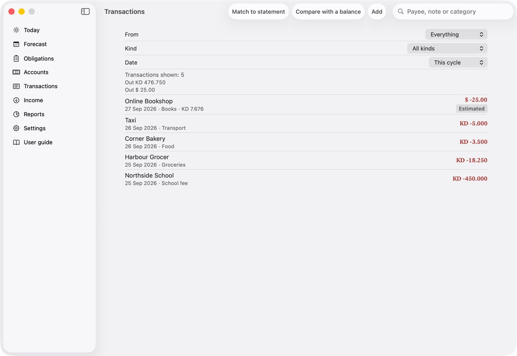The width and height of the screenshot is (517, 356).
Task: Click the Forecast calendar icon
Action: pyautogui.click(x=16, y=44)
